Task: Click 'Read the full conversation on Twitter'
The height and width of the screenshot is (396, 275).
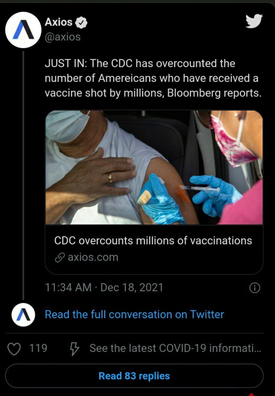Action: pyautogui.click(x=134, y=315)
